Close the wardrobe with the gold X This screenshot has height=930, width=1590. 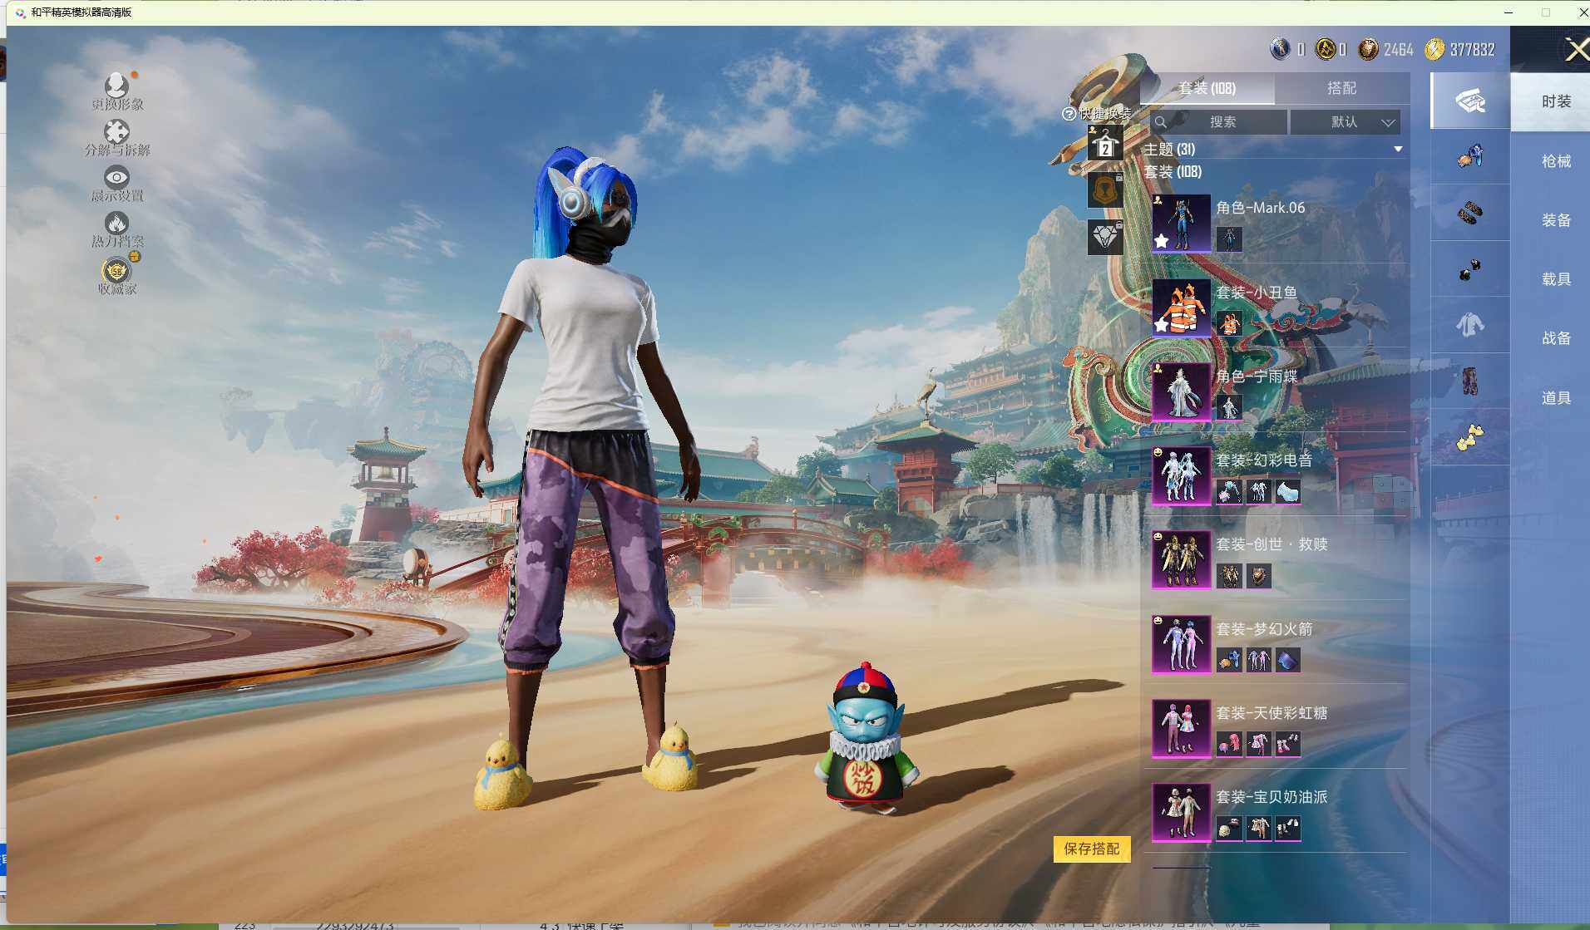[1577, 50]
